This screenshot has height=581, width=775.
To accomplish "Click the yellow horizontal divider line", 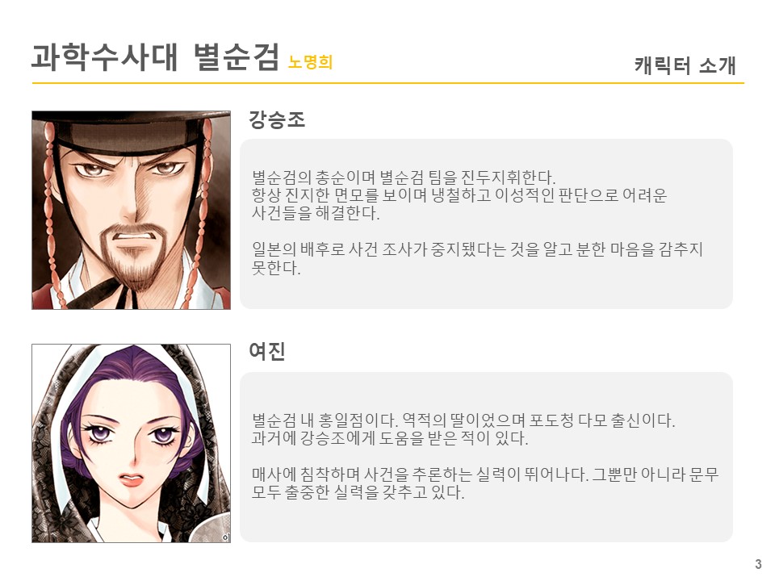I will click(x=388, y=83).
